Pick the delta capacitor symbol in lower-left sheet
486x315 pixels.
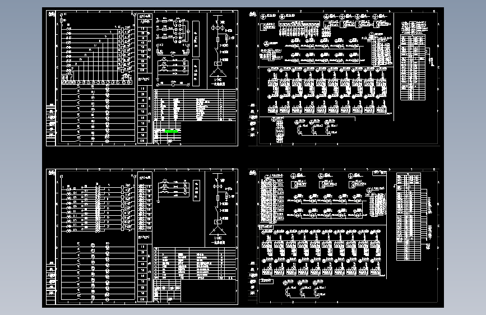tap(217, 231)
